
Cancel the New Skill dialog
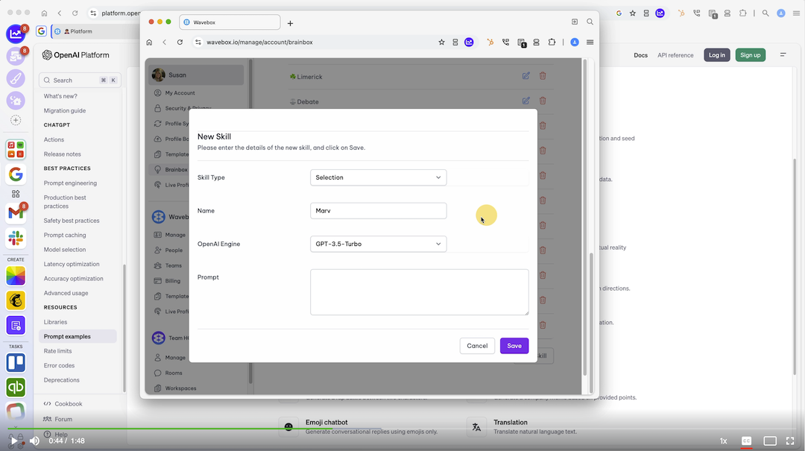(477, 346)
